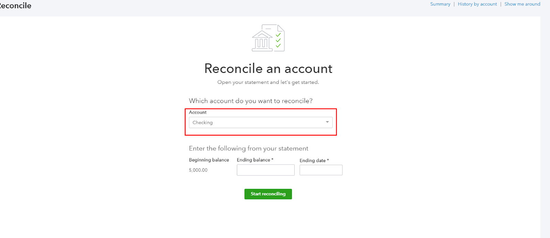
Task: Open the Checking account combo box
Action: [261, 123]
